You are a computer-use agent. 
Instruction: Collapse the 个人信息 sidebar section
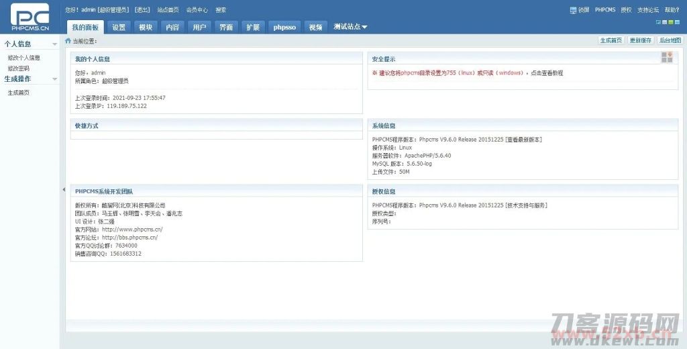click(x=55, y=44)
